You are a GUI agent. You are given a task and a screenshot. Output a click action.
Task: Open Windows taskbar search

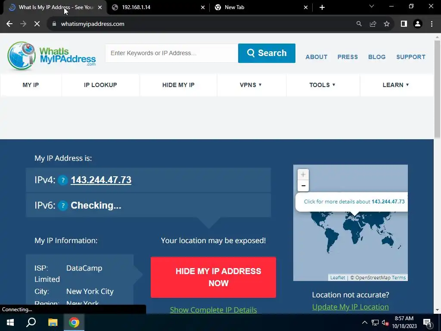[x=31, y=322]
